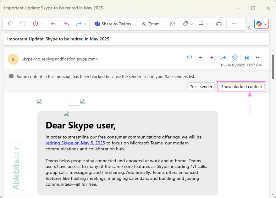
Task: Click the subject line Important Update text
Action: click(58, 39)
